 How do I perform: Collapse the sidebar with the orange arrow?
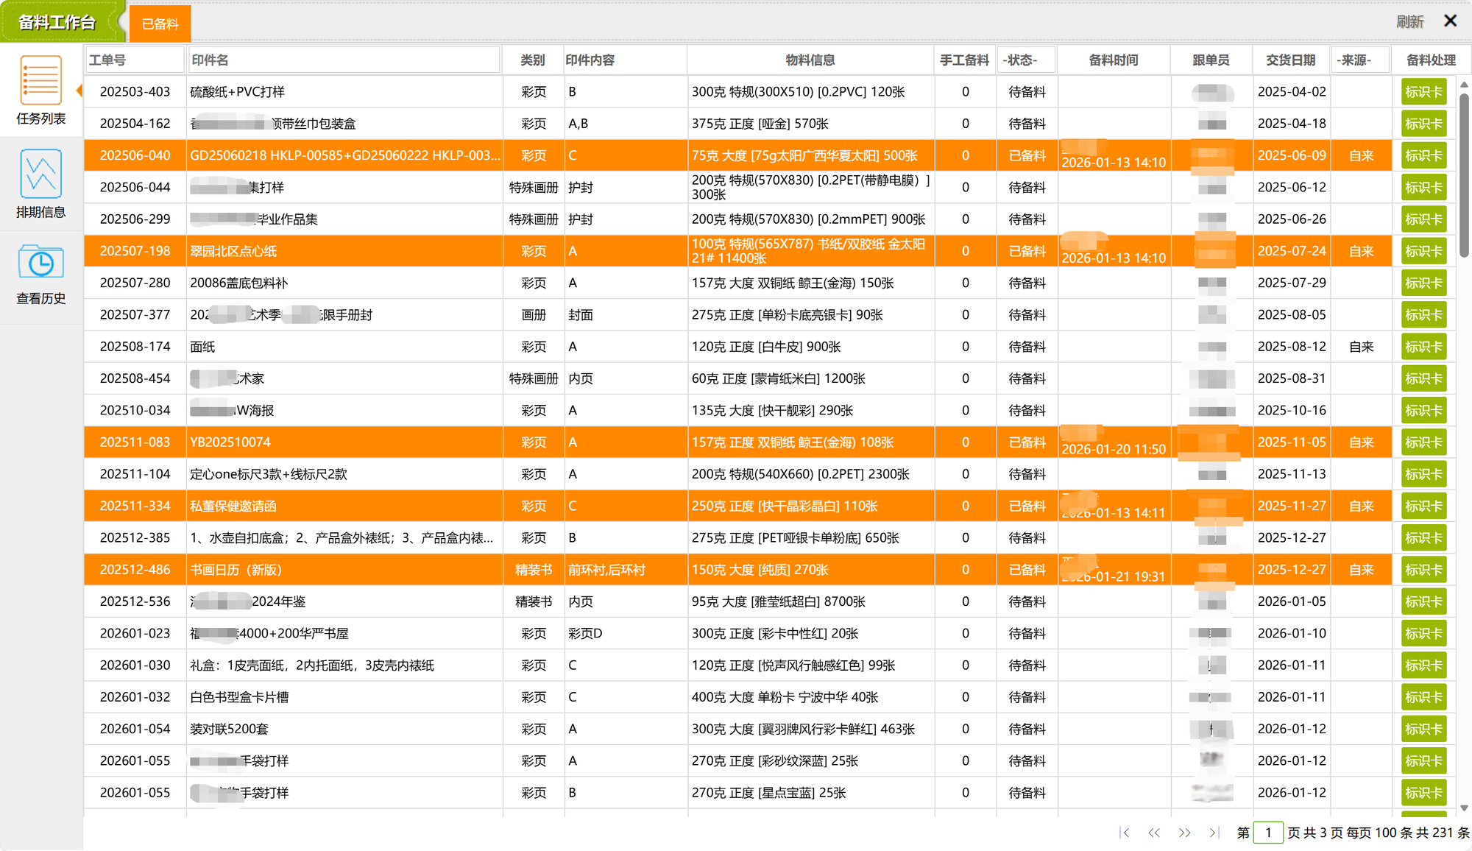point(79,91)
